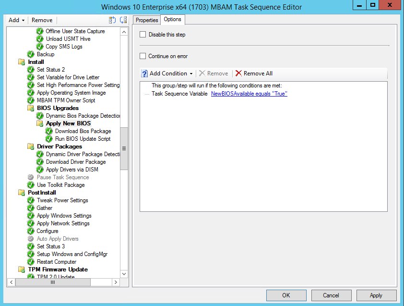Click the tree's scroll up arrow

[x=124, y=32]
